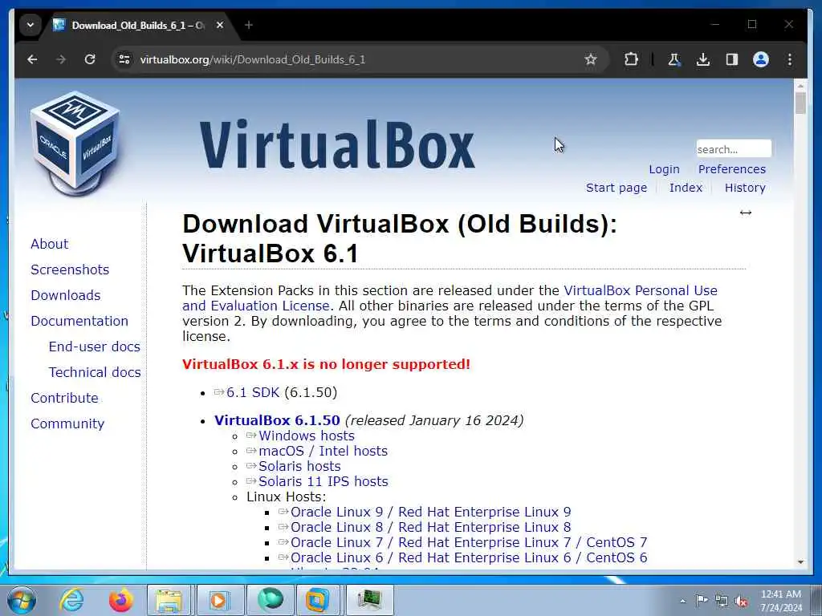
Task: Open Windows Explorer folder in taskbar
Action: click(169, 600)
